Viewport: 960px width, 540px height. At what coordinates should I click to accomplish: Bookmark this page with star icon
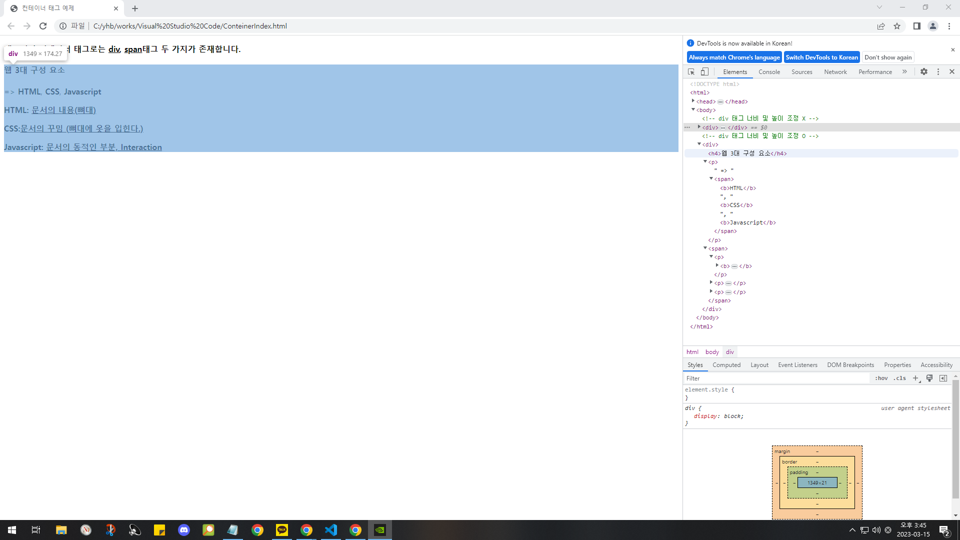tap(897, 26)
